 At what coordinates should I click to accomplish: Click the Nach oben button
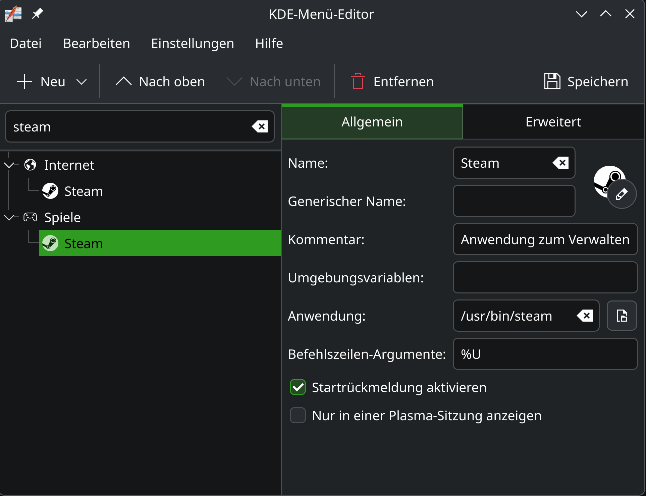(160, 81)
